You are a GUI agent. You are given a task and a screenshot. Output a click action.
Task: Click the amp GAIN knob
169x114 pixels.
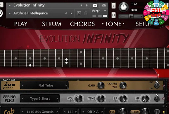coord(101,85)
